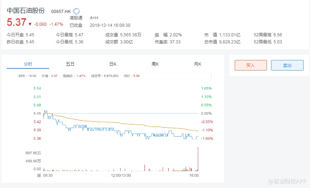Click the tall red volume bar at 16:00
Viewport: 310px width, 188px height.
tap(198, 159)
